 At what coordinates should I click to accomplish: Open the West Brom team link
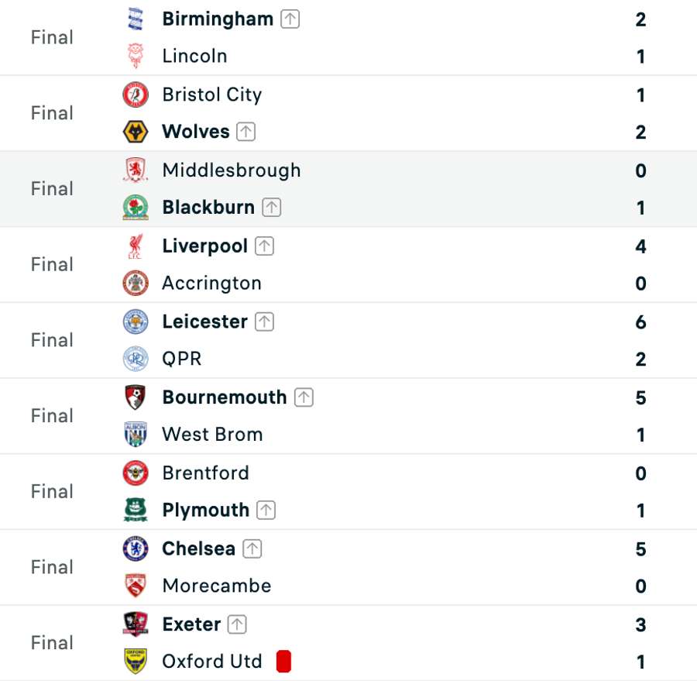(212, 435)
